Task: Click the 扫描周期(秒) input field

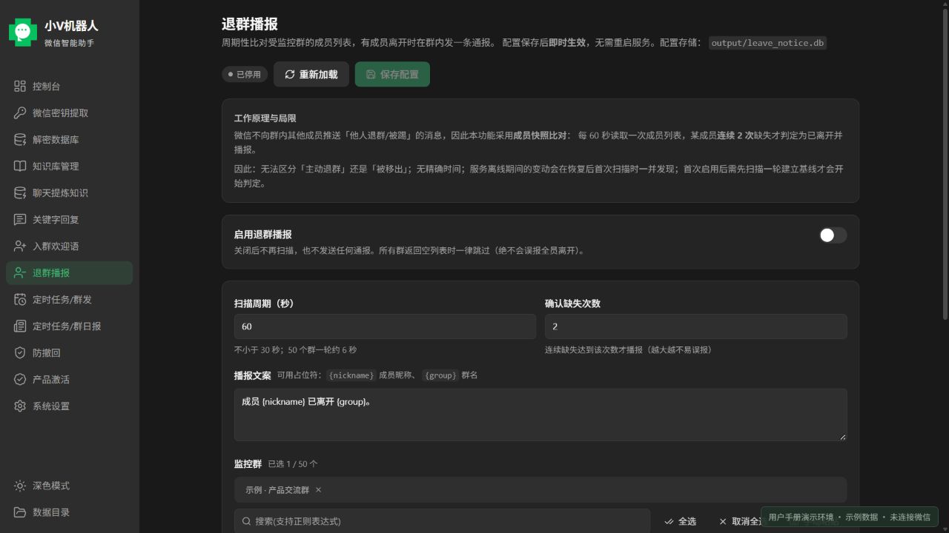Action: click(x=385, y=326)
